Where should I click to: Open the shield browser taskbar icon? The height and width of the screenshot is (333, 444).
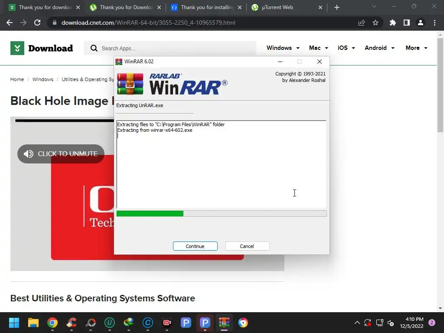(243, 323)
